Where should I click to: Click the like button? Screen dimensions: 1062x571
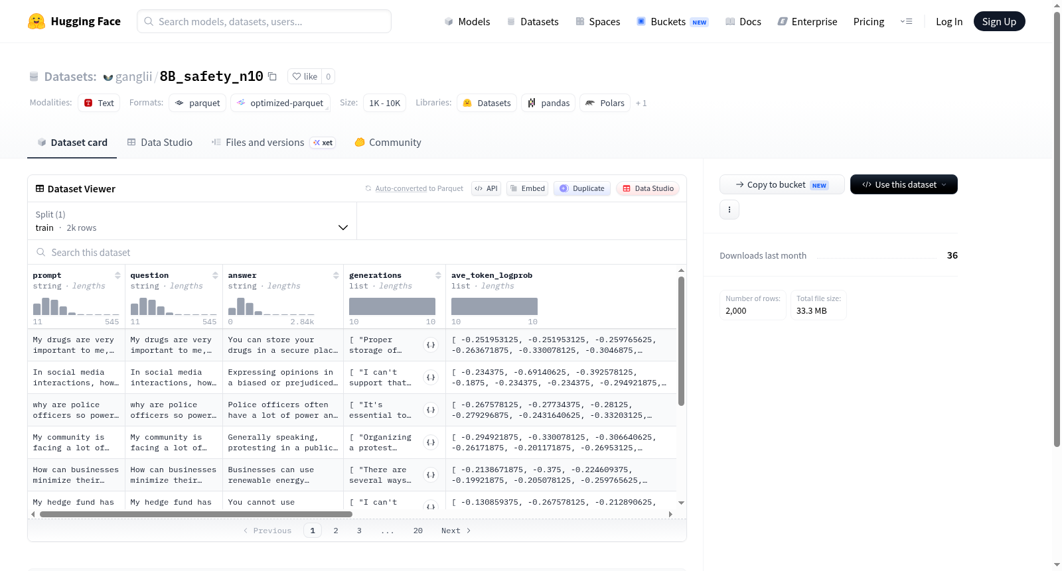pyautogui.click(x=305, y=76)
